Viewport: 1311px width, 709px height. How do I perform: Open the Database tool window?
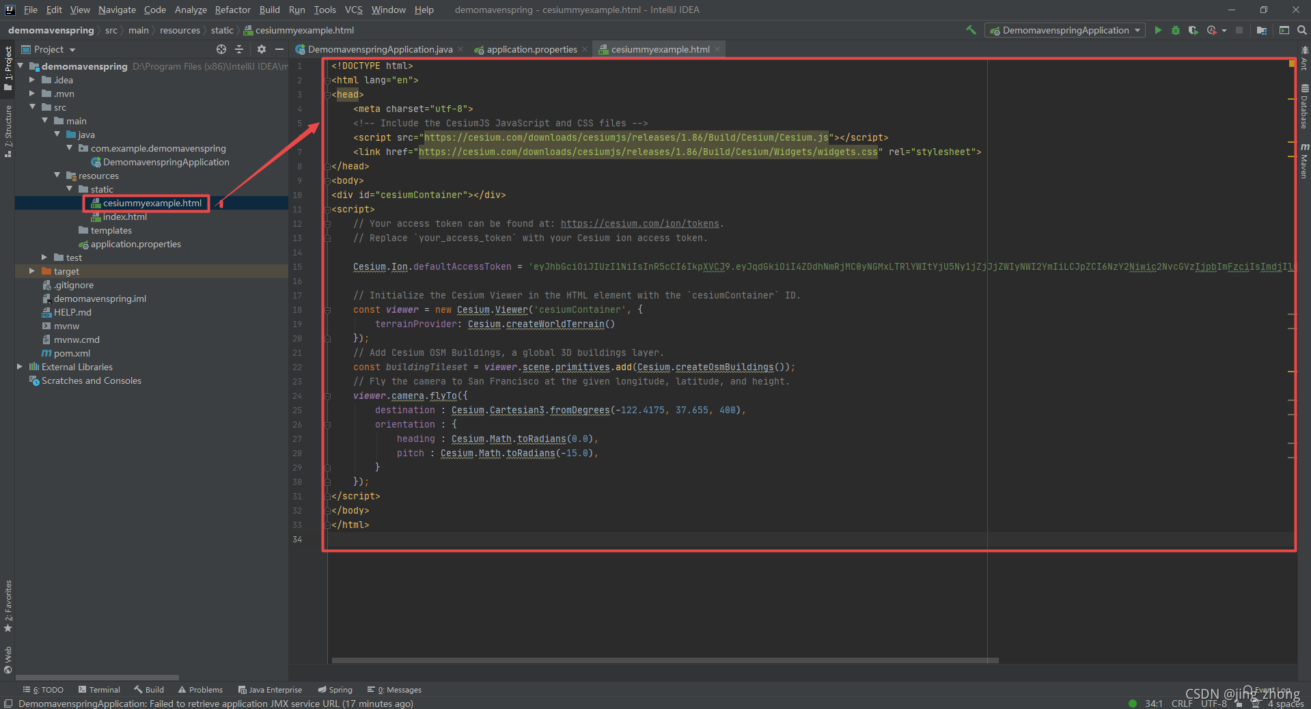(x=1304, y=107)
